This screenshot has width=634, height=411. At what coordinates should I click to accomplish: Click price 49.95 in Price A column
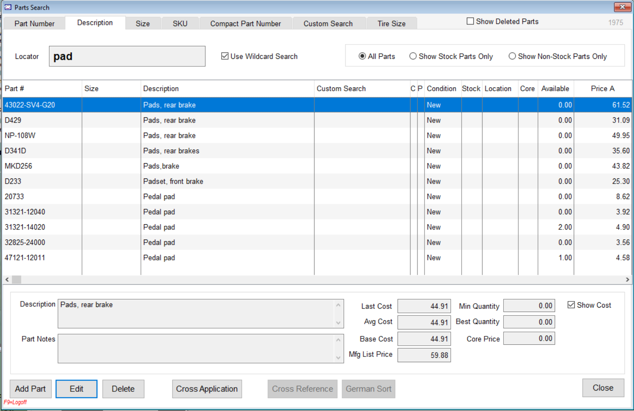coord(603,135)
